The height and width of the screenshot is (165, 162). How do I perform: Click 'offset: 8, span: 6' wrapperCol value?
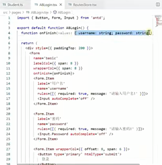click(103, 149)
